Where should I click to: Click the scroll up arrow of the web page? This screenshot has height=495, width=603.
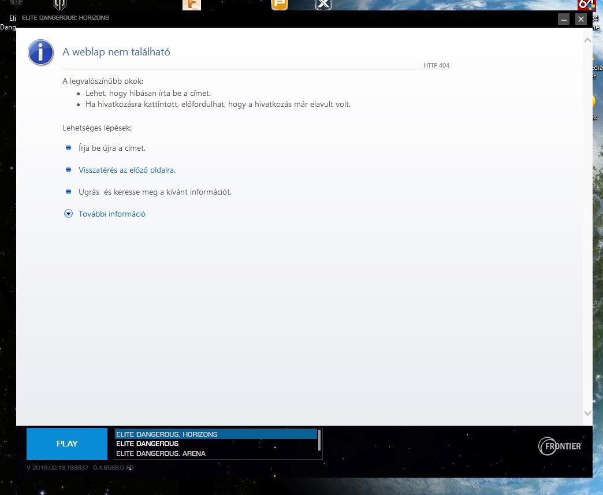(x=587, y=40)
